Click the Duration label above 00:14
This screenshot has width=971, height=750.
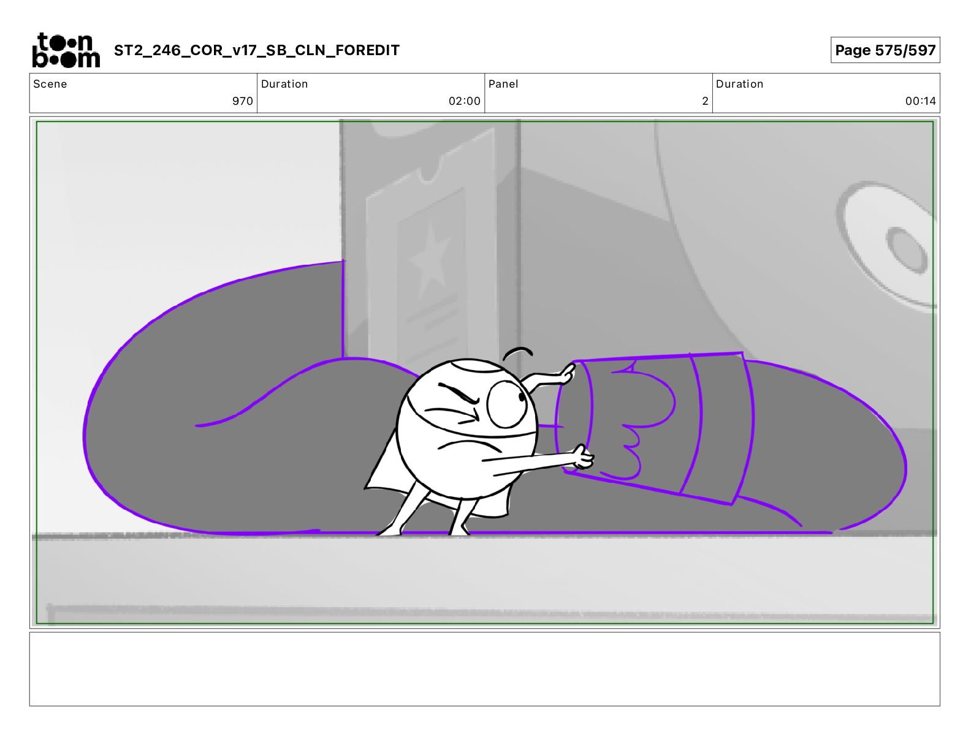coord(740,84)
